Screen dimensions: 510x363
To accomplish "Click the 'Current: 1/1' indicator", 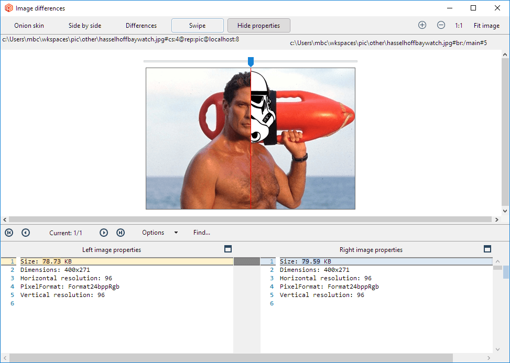I will [66, 233].
